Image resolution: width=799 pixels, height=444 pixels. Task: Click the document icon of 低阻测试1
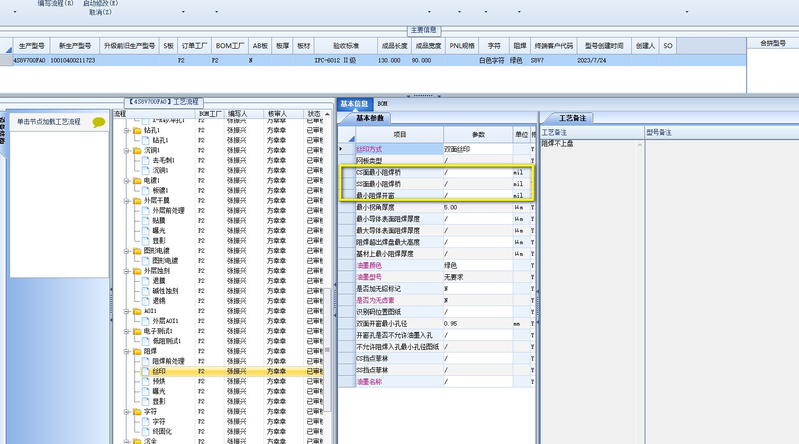click(146, 341)
